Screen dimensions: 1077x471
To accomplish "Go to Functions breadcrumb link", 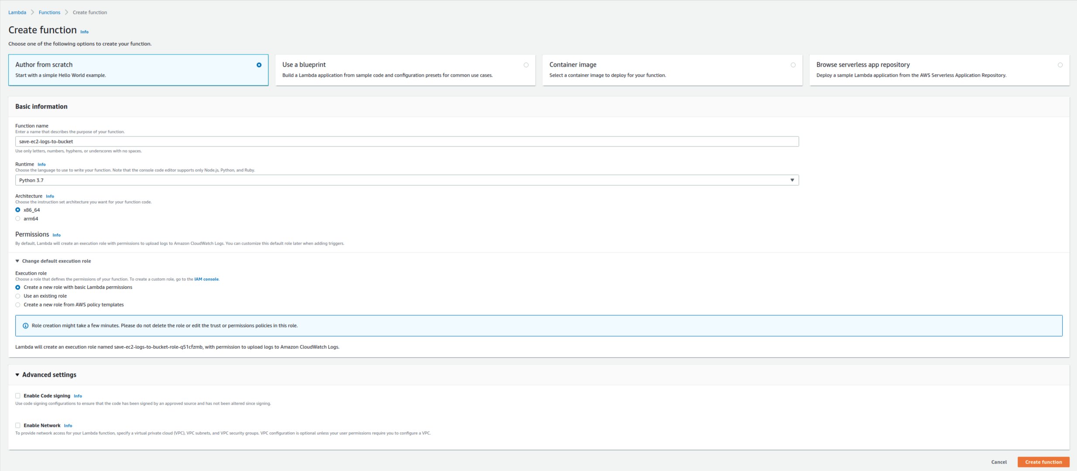I will [x=49, y=12].
